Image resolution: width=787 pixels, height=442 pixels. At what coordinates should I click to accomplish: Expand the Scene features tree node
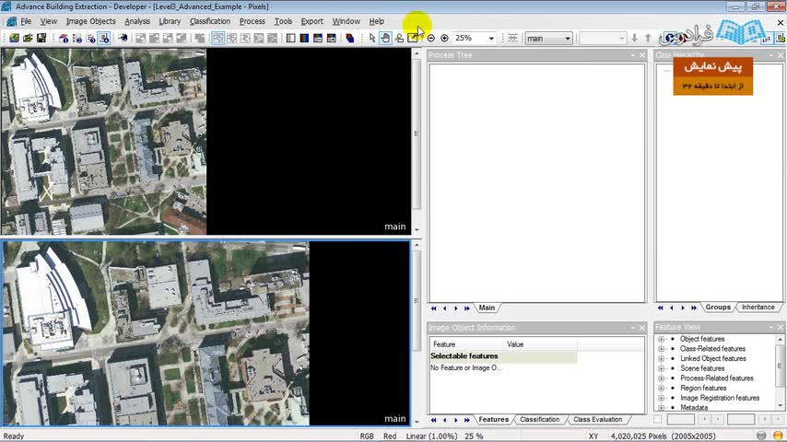(x=661, y=368)
